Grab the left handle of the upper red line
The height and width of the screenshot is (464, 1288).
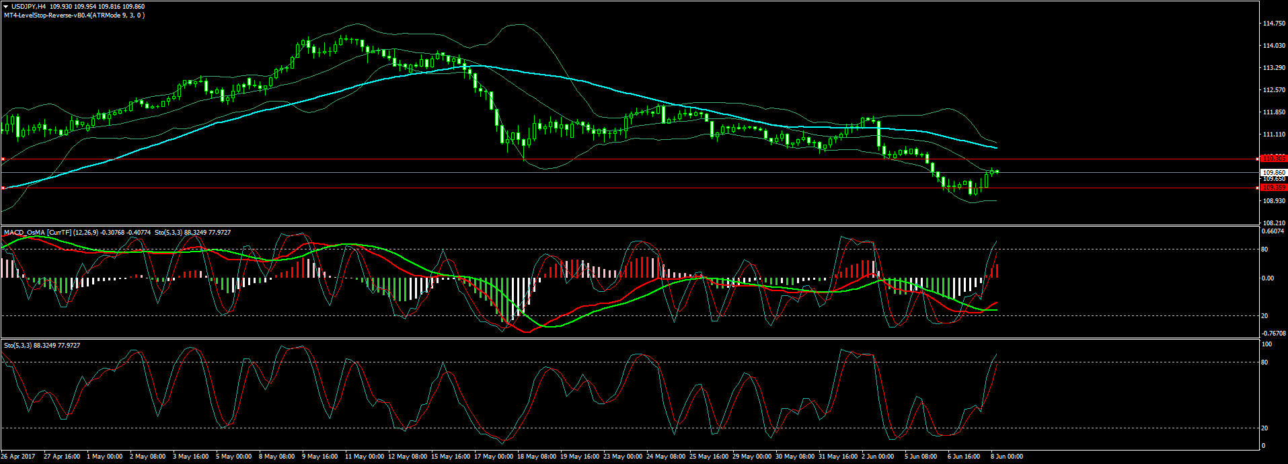coord(3,159)
